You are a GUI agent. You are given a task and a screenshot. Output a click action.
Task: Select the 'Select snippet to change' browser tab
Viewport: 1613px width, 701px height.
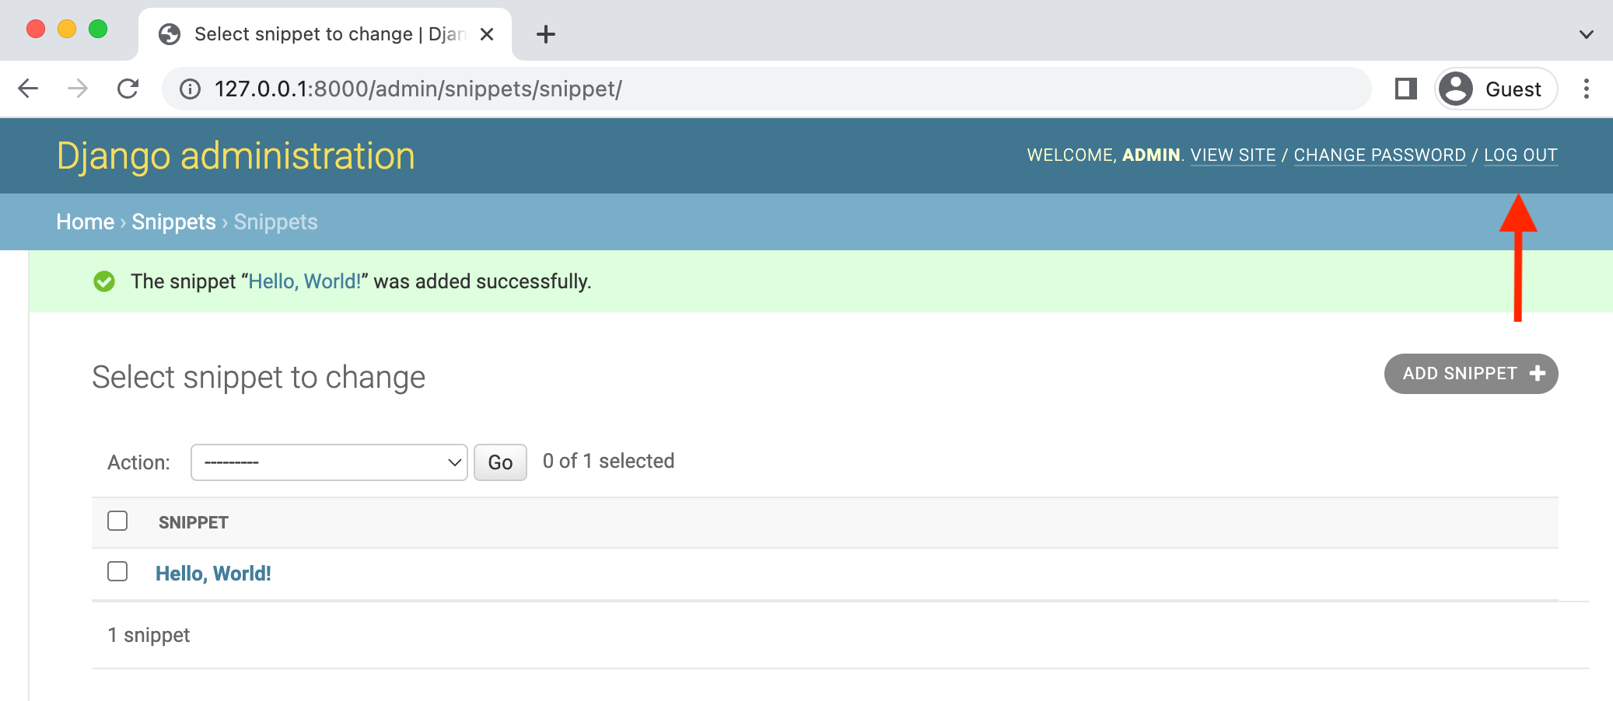pyautogui.click(x=325, y=34)
